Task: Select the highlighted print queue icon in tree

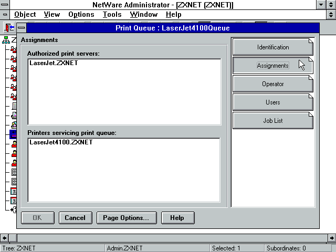Action: (x=13, y=134)
